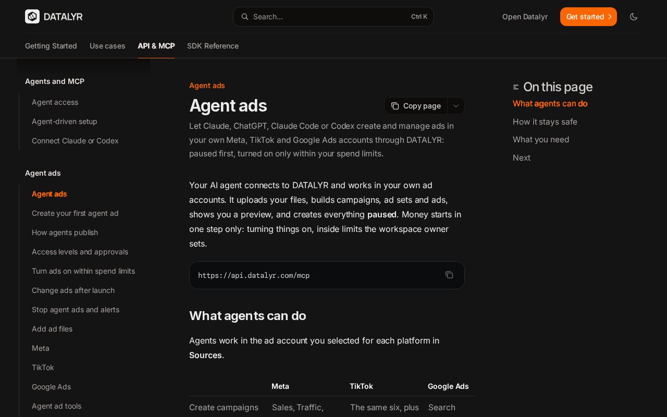Viewport: 667px width, 417px height.
Task: Select Agent ads in the sidebar
Action: (x=50, y=194)
